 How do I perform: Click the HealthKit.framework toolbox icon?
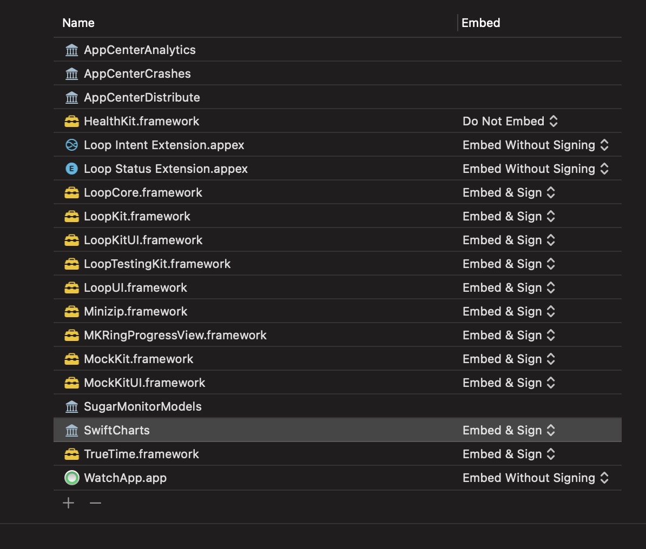click(71, 122)
